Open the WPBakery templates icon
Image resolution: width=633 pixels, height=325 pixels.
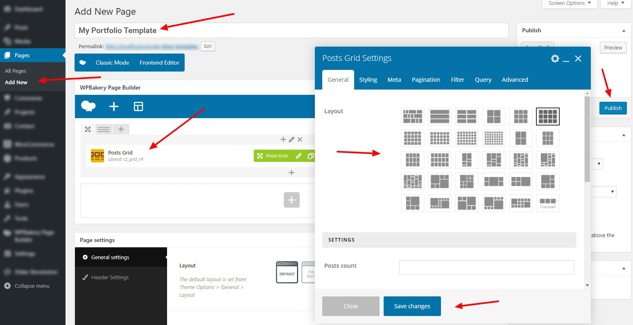tap(138, 107)
